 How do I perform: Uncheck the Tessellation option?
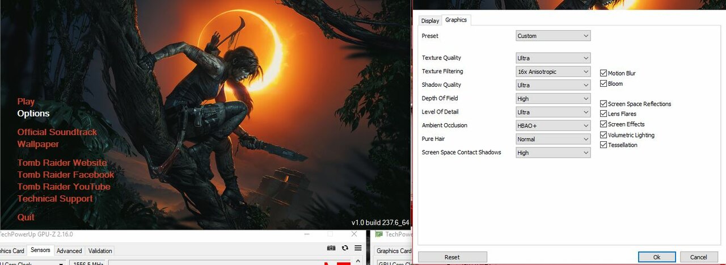[603, 145]
